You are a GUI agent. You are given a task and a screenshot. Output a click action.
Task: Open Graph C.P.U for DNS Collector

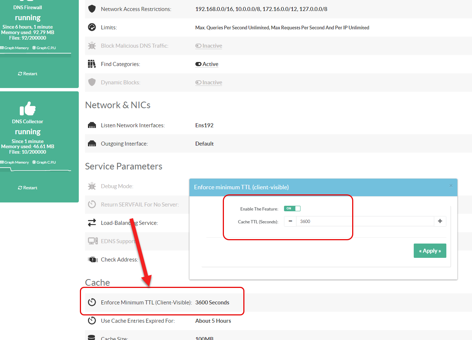click(44, 162)
